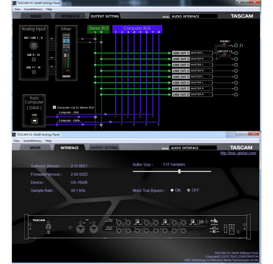The image size is (273, 264).
Task: Click the LINE OUT 1-2 level knob
Action: pos(225,56)
